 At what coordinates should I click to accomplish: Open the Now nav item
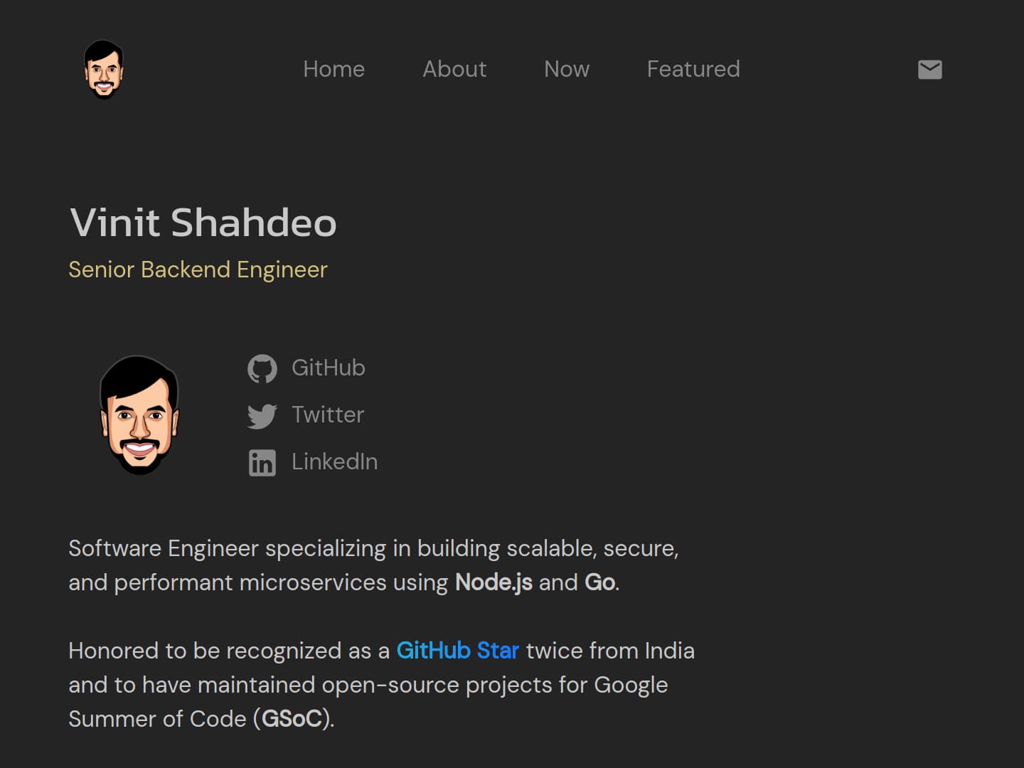pos(567,69)
